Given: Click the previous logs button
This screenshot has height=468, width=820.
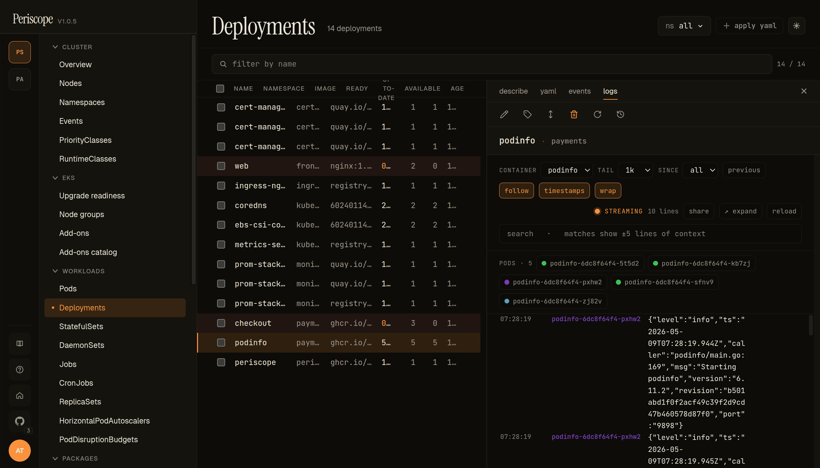Looking at the screenshot, I should pos(744,170).
